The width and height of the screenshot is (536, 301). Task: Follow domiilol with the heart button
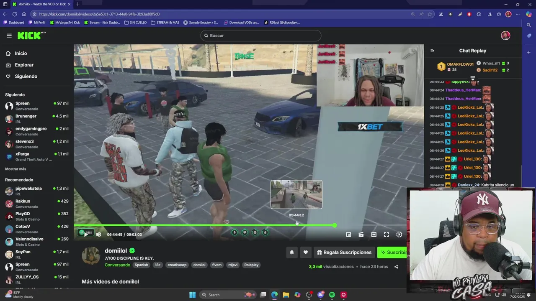(x=306, y=252)
